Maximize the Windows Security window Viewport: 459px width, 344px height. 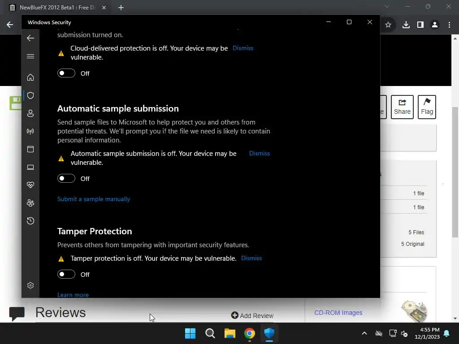(349, 22)
